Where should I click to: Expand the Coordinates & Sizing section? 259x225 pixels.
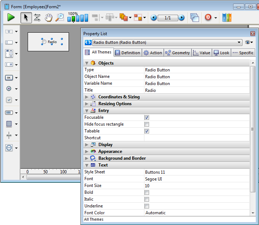[x=87, y=97]
